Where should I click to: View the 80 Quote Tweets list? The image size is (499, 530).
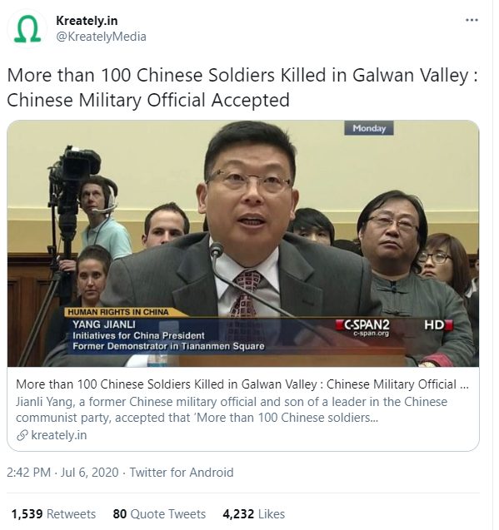click(x=159, y=514)
